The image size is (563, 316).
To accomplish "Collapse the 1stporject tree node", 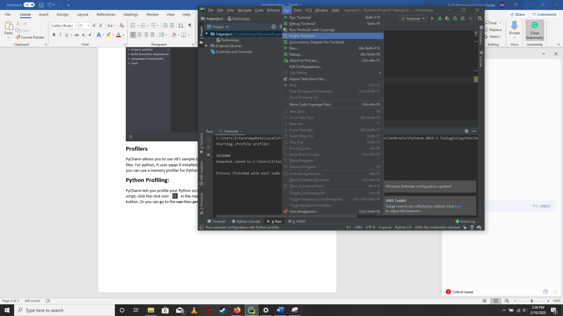I will [x=207, y=34].
